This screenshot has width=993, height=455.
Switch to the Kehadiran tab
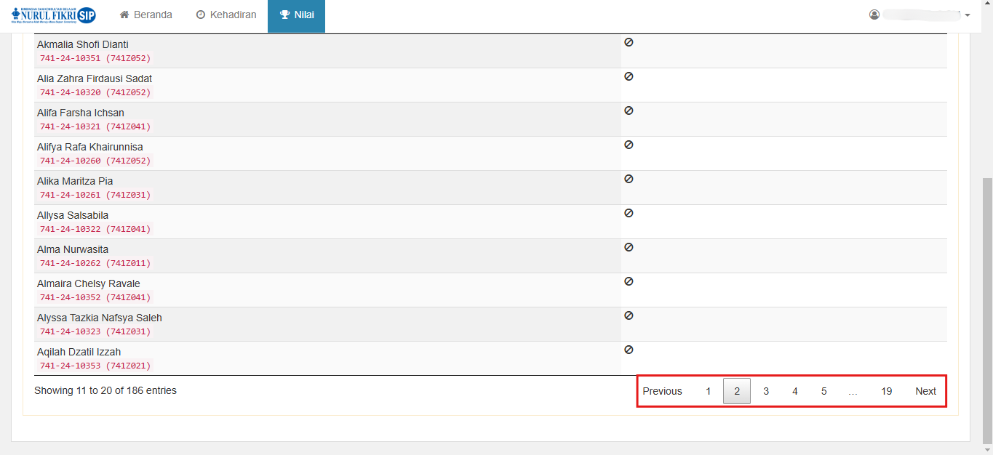(x=226, y=15)
